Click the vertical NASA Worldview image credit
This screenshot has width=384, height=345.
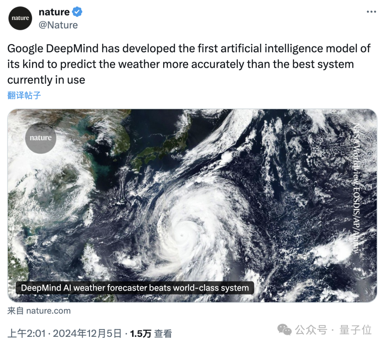click(356, 188)
